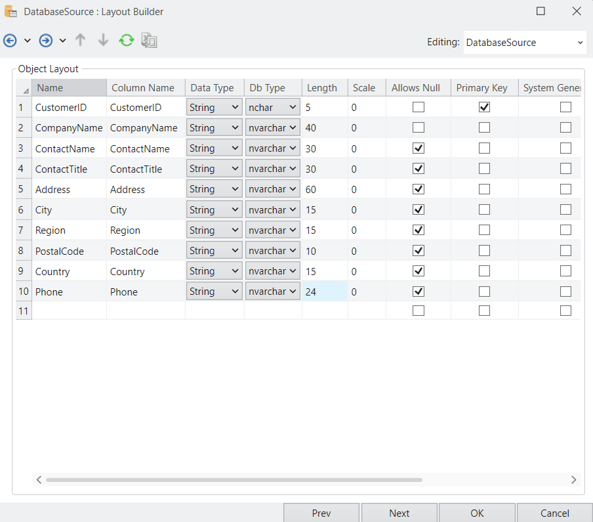Click the green refresh icon
The height and width of the screenshot is (522, 593).
click(127, 41)
